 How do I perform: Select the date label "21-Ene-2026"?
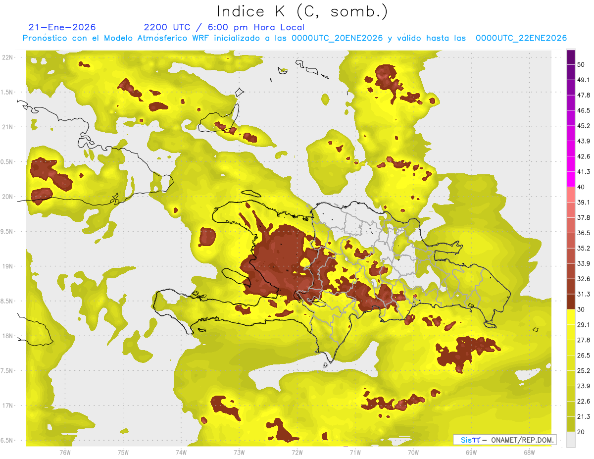62,27
